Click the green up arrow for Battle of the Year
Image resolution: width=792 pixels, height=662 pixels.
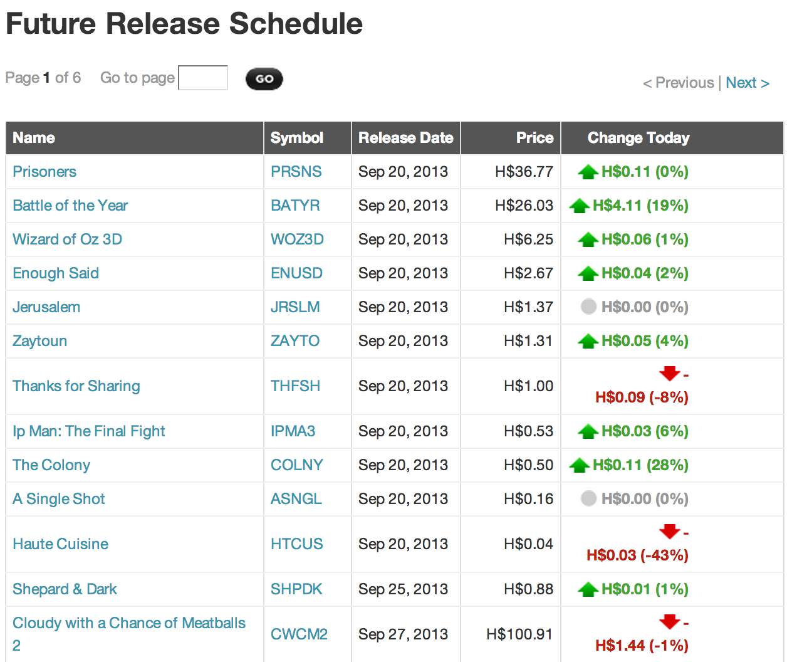(x=578, y=206)
